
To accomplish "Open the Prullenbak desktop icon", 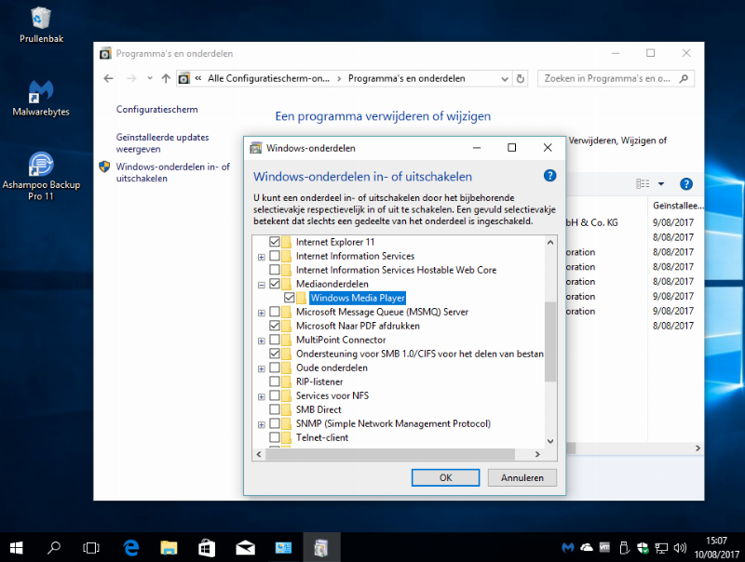I will click(41, 19).
